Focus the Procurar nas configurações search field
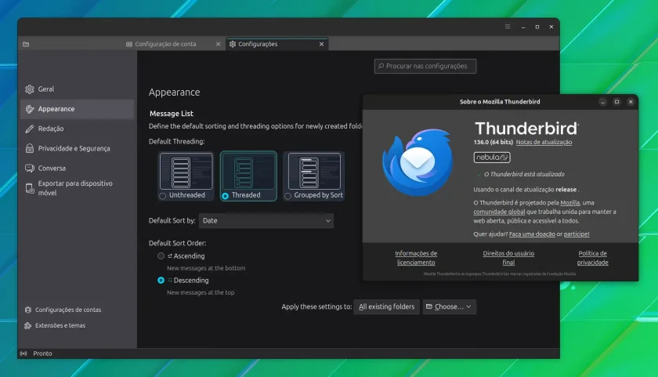Image resolution: width=658 pixels, height=377 pixels. click(425, 66)
